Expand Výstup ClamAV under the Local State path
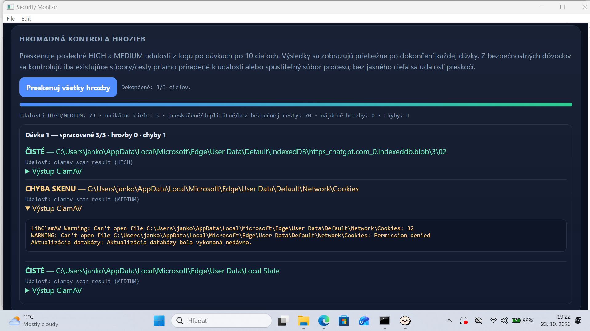590x331 pixels. [x=54, y=290]
